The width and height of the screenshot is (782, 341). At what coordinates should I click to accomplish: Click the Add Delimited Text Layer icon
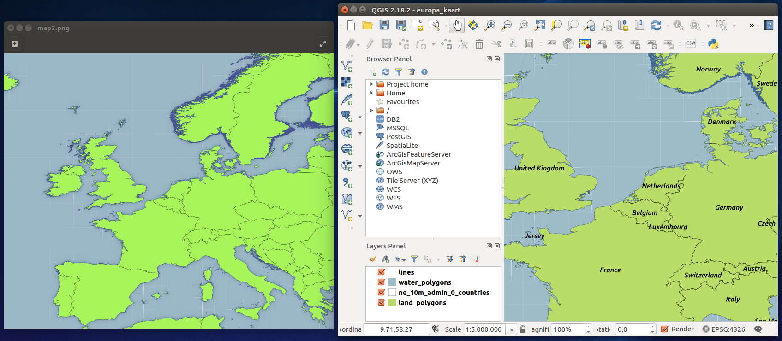tap(347, 182)
